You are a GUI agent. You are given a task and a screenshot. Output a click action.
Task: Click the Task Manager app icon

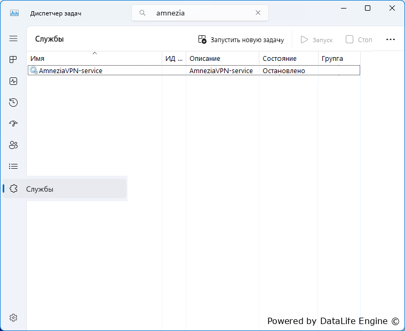(14, 13)
